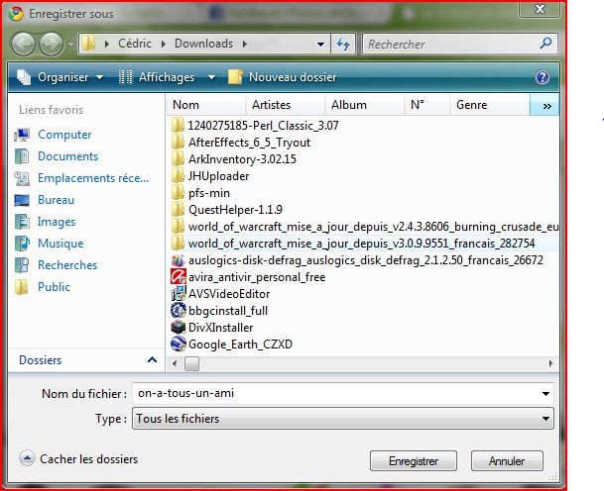The image size is (604, 491).
Task: Click the Chrome icon in title bar
Action: pyautogui.click(x=16, y=14)
